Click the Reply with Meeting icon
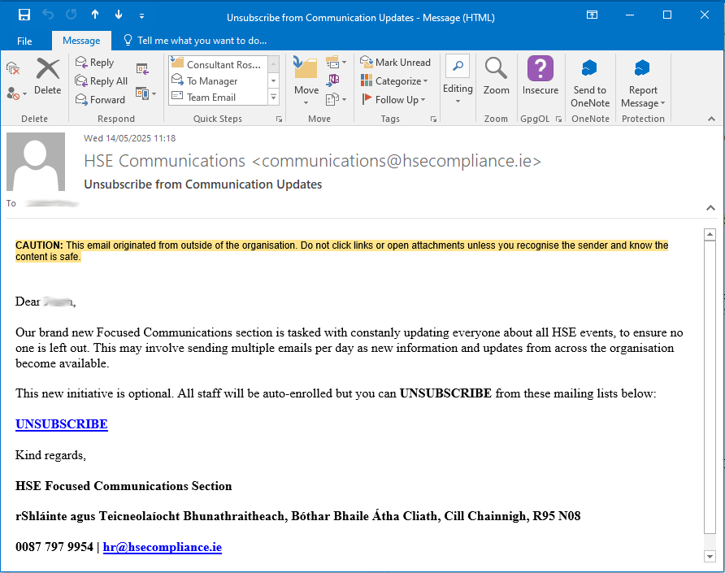This screenshot has width=725, height=573. pos(142,69)
